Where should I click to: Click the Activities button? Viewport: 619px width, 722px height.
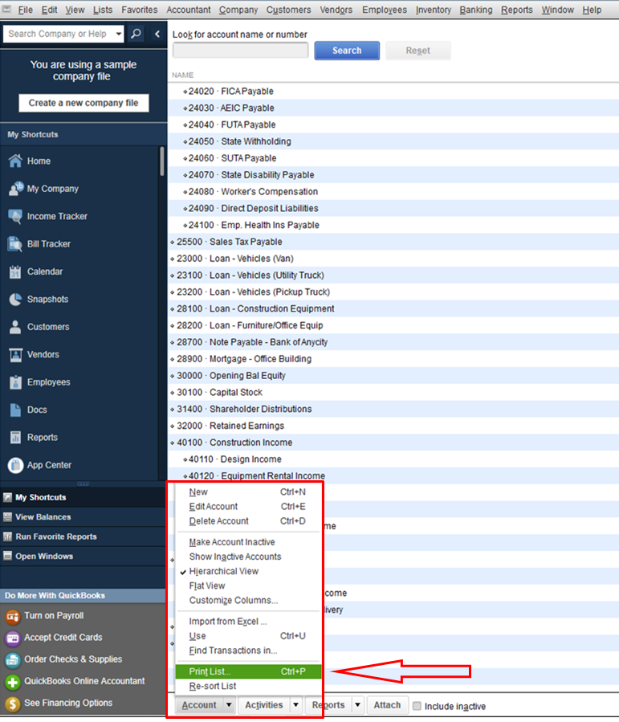(x=264, y=705)
